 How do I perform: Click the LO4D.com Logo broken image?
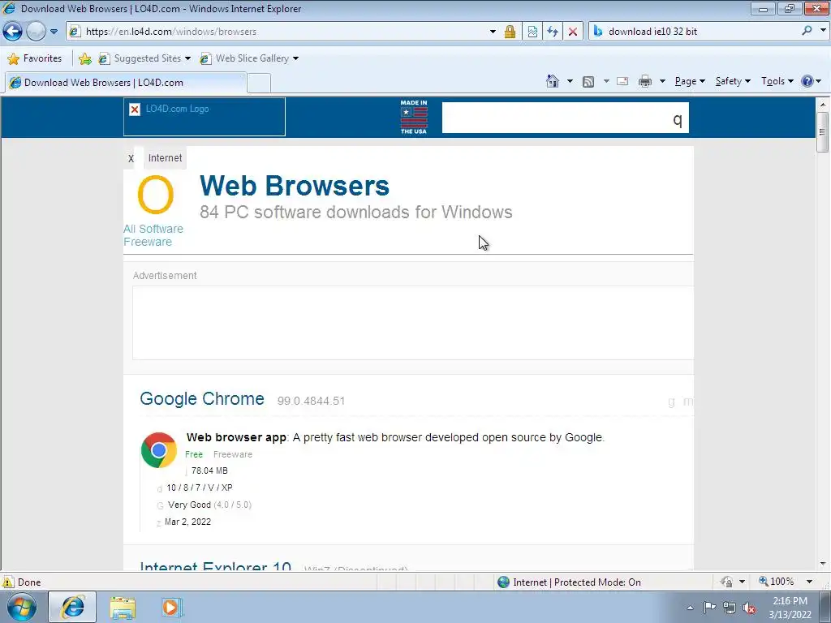pos(204,117)
